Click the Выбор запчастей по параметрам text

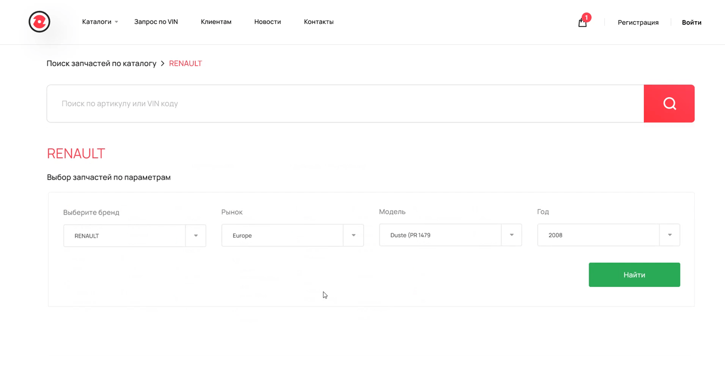pyautogui.click(x=109, y=177)
